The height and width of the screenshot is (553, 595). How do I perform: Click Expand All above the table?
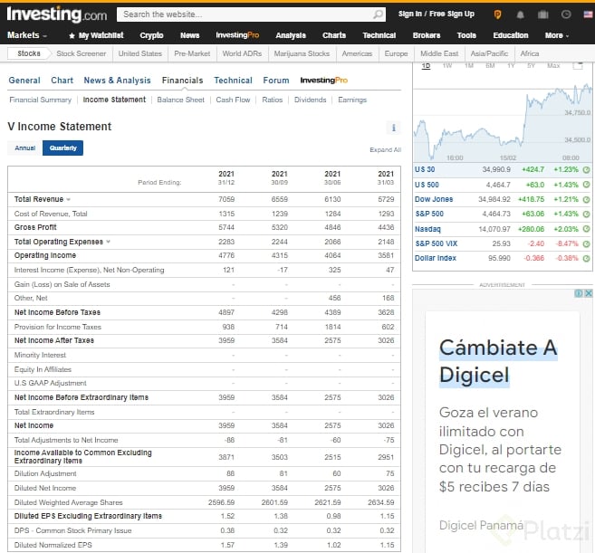point(385,150)
